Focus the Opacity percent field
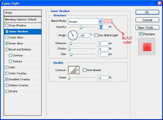The width and height of the screenshot is (163, 120). [103, 27]
